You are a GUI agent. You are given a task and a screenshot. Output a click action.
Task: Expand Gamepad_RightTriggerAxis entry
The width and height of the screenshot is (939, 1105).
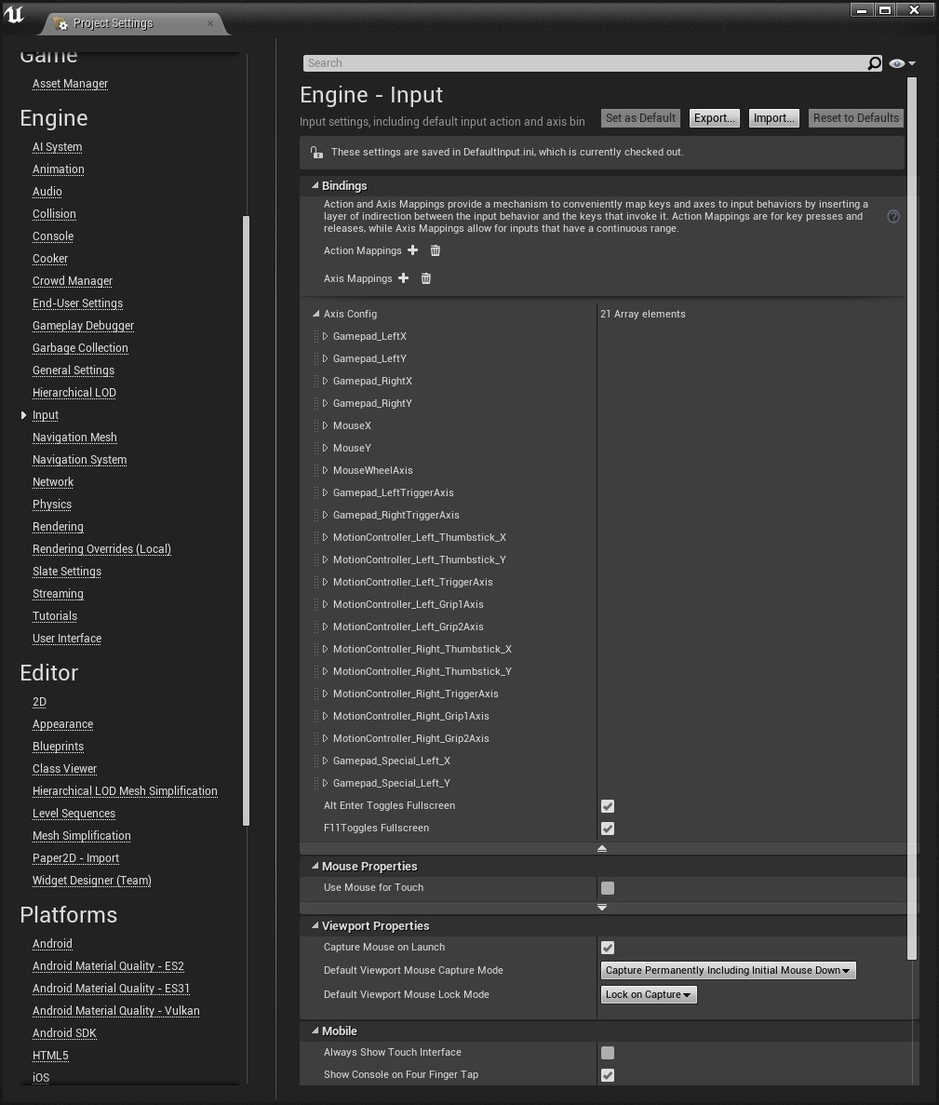325,515
